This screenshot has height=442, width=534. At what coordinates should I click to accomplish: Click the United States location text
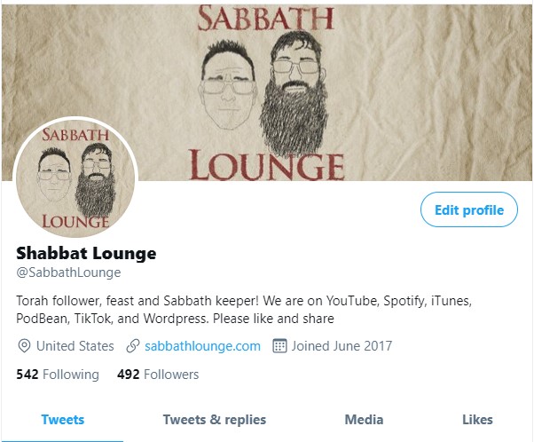coord(75,346)
